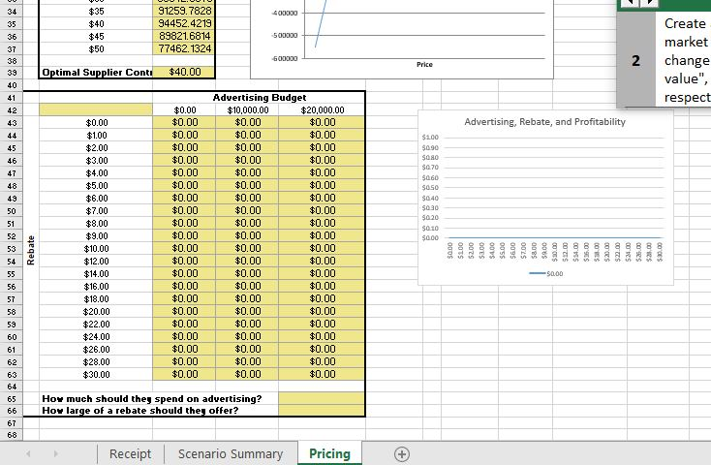Select the $10,000.00 column cell in the $1.00 rebate row
Image resolution: width=711 pixels, height=465 pixels.
248,135
